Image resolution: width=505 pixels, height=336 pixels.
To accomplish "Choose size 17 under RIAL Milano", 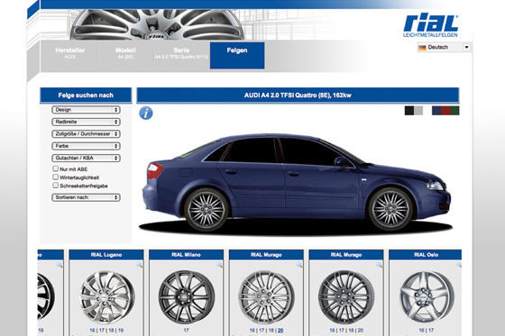I will click(186, 331).
